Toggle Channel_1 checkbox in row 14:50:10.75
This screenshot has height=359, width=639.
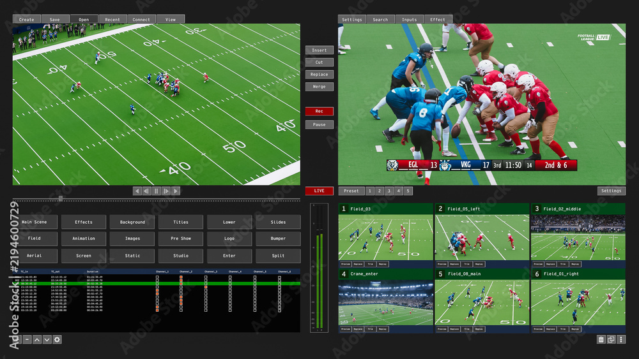(x=157, y=290)
